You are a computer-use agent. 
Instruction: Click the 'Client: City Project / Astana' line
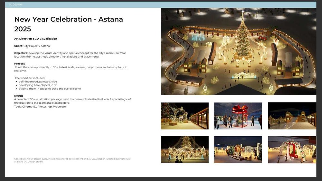[x=32, y=46]
